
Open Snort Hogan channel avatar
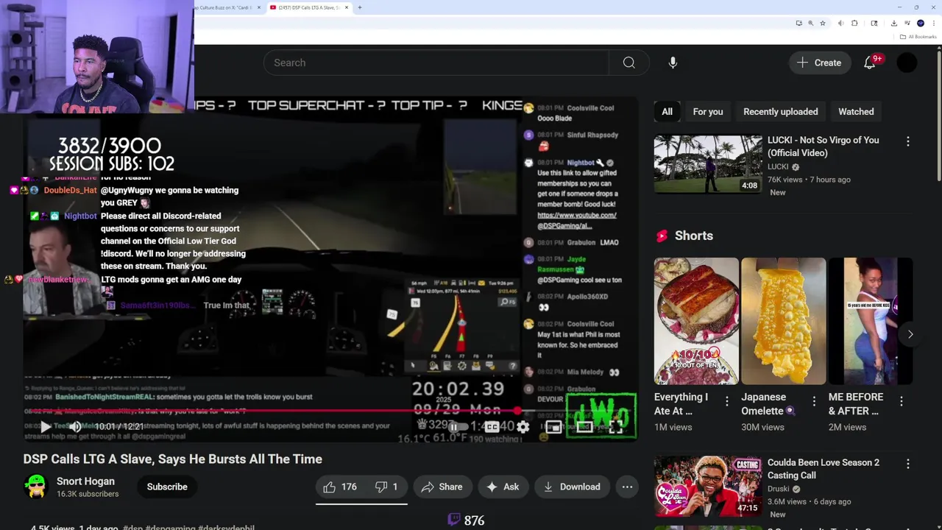[x=35, y=487]
